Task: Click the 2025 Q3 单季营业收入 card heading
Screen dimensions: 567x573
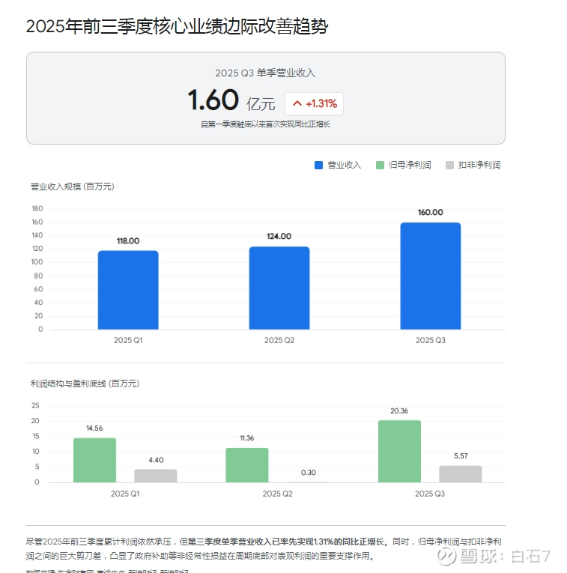Action: (265, 73)
